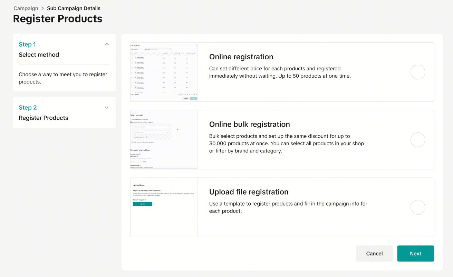Select the Online registration radio button

417,72
